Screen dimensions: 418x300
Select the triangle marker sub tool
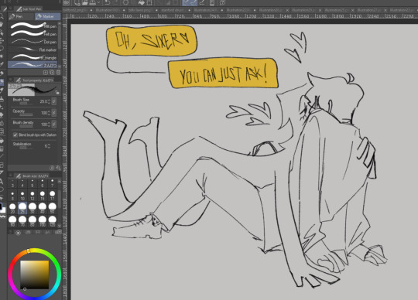[x=33, y=57]
